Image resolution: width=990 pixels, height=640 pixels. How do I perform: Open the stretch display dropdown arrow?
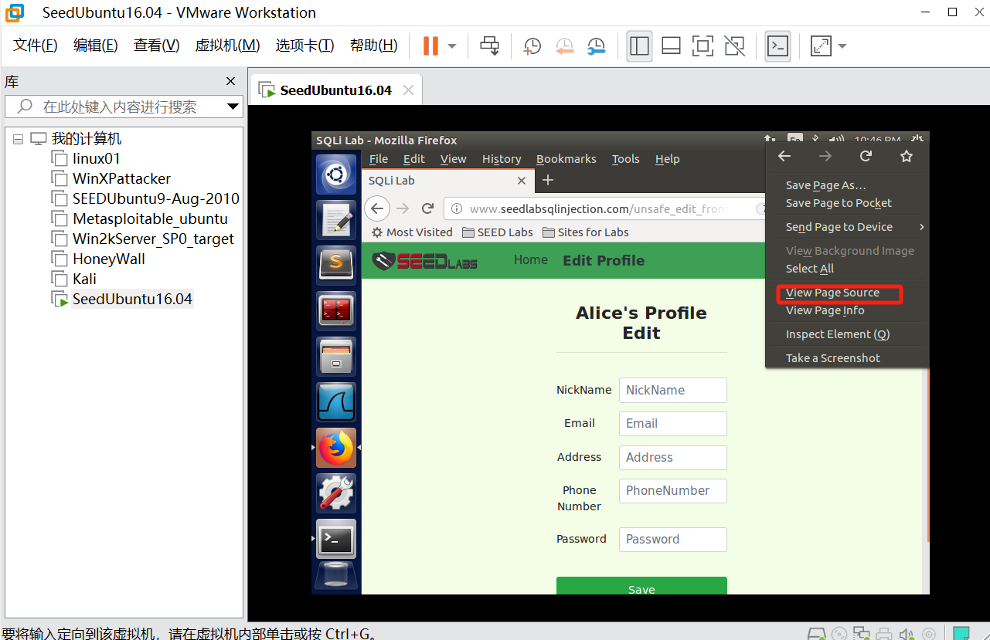pyautogui.click(x=842, y=46)
